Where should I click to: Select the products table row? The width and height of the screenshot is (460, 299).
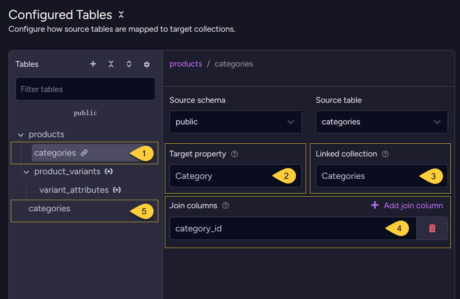[46, 134]
